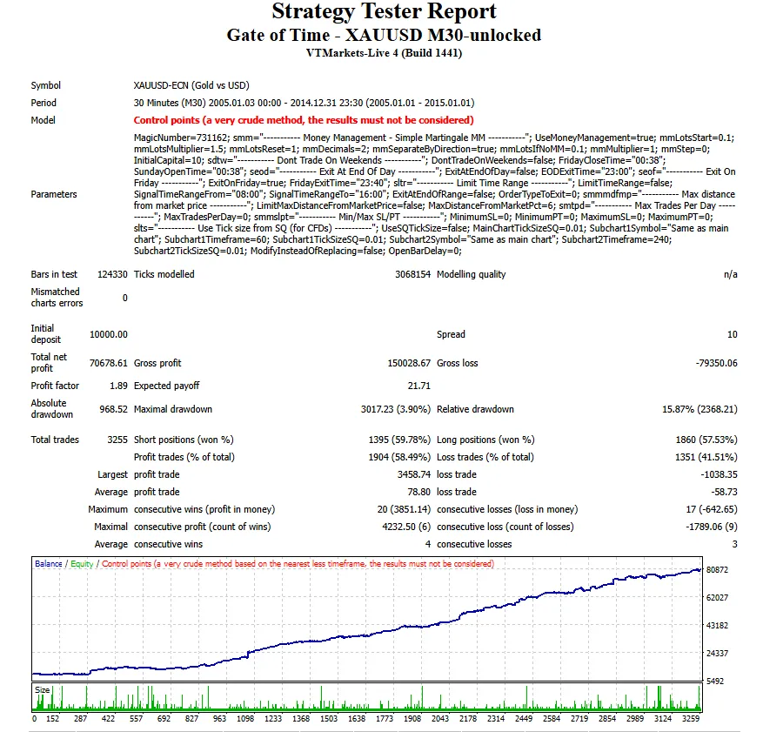This screenshot has width=763, height=732.
Task: Click Expected payoff value '21.71'
Action: tap(419, 386)
